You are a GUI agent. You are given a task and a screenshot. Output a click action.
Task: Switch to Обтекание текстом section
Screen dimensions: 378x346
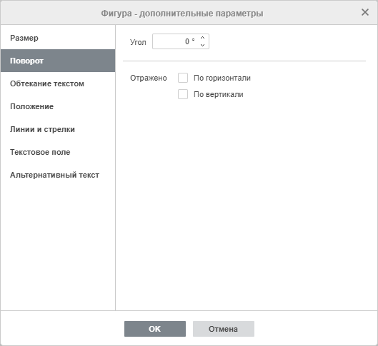point(58,83)
